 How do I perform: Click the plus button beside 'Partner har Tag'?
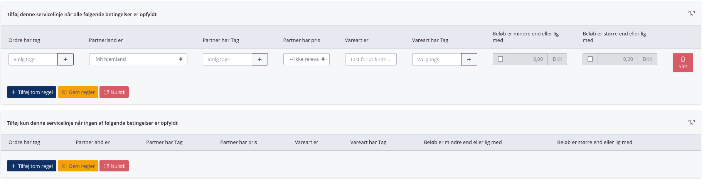pyautogui.click(x=260, y=59)
